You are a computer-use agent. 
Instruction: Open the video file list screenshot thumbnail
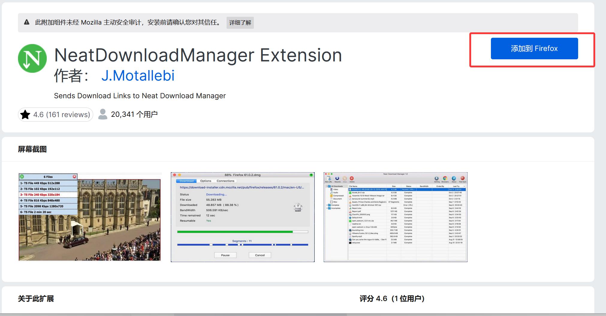pyautogui.click(x=90, y=217)
